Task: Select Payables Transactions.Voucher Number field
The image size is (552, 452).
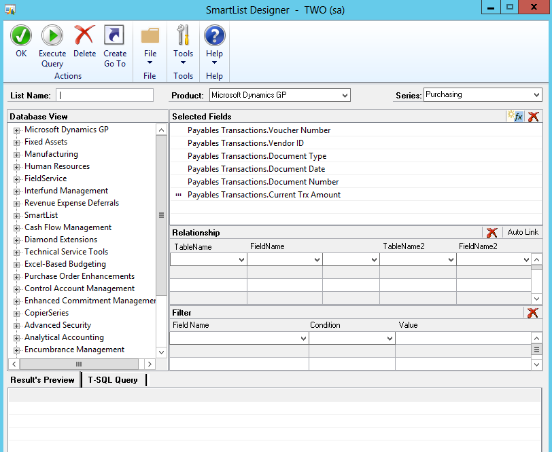Action: pyautogui.click(x=259, y=130)
